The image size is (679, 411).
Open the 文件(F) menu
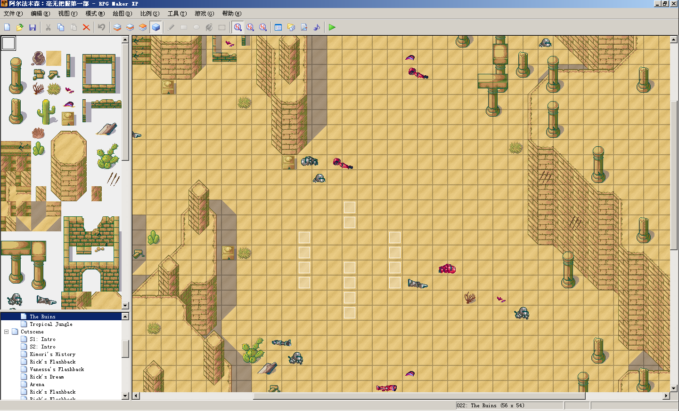[13, 14]
